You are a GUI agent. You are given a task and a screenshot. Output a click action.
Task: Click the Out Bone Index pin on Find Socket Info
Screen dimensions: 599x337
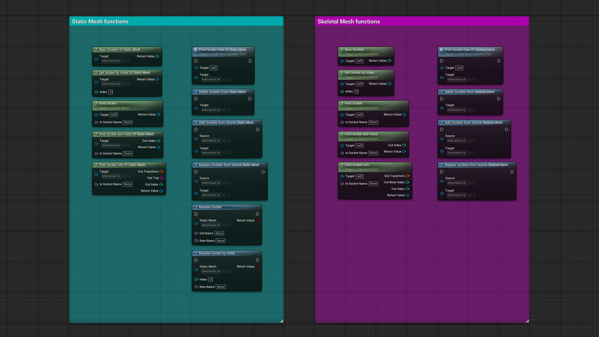[408, 182]
